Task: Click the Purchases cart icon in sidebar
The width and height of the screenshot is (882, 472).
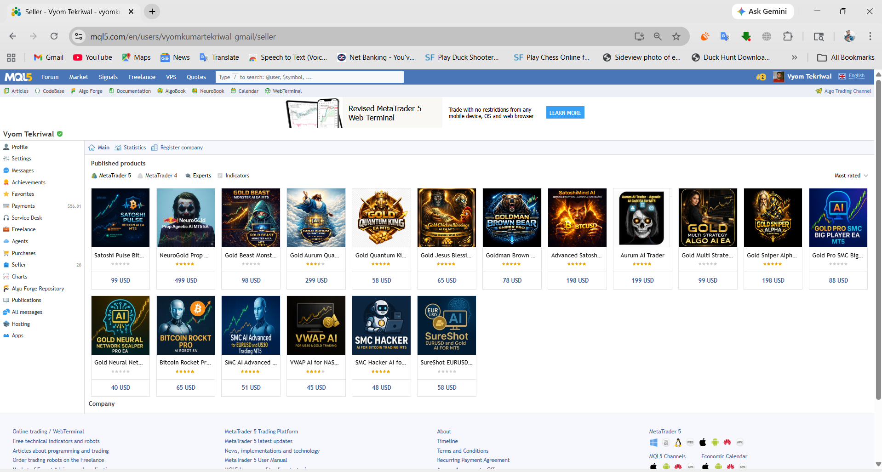Action: (x=6, y=253)
